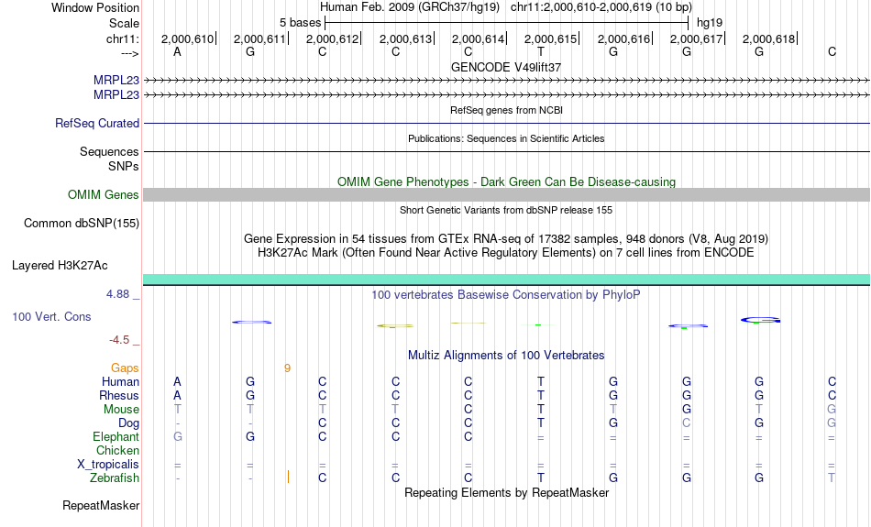This screenshot has height=527, width=871.
Task: Click 'Short Genetic Variants from dbSNP release 155'
Action: click(x=506, y=210)
